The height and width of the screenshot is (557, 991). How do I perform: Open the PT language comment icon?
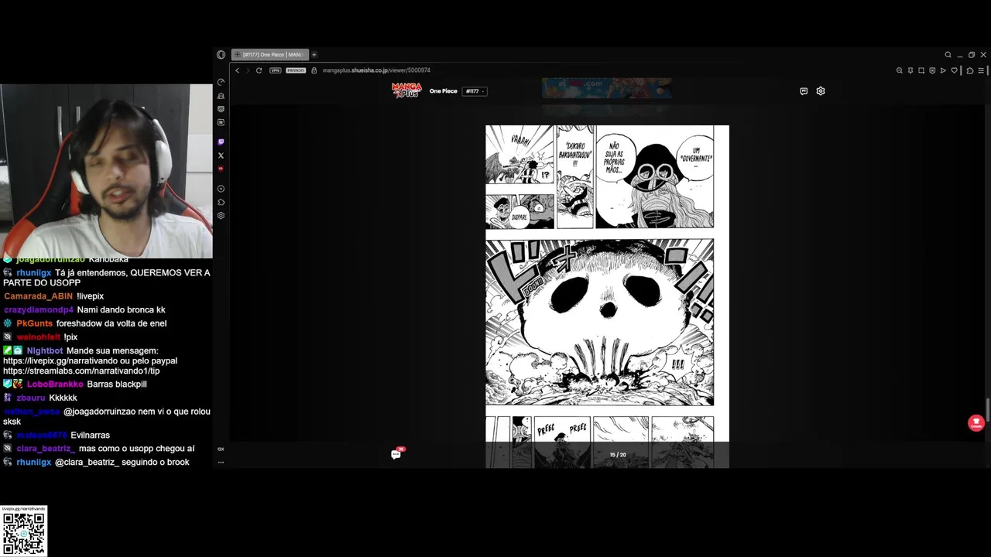(804, 91)
